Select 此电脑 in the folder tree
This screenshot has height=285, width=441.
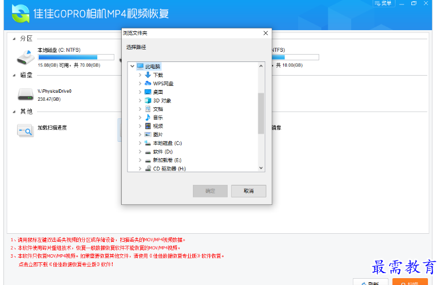153,67
